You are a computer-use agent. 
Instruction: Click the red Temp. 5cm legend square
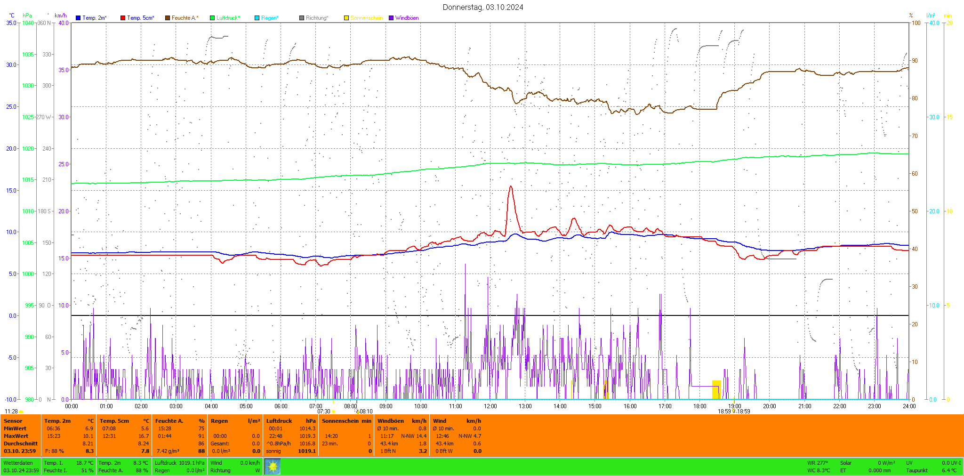123,18
